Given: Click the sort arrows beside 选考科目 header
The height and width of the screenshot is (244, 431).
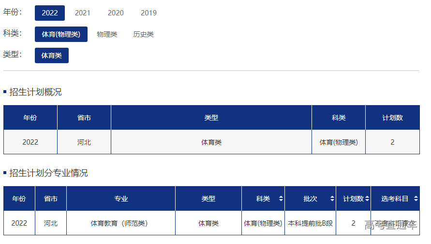Looking at the screenshot, I should point(416,199).
